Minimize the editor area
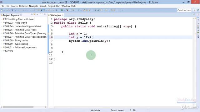200x112 pixels. click(x=192, y=14)
